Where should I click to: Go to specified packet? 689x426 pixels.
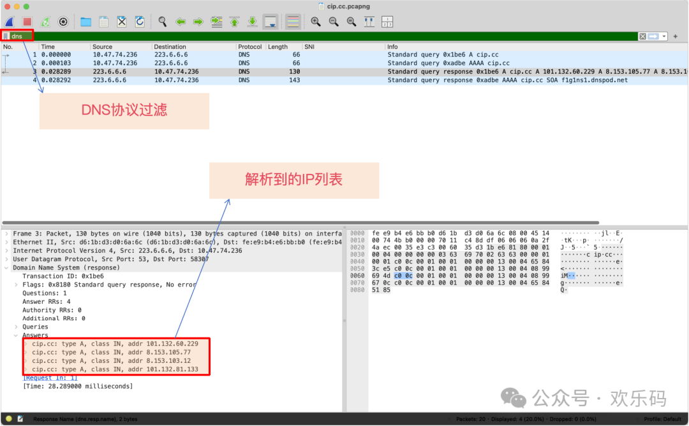pyautogui.click(x=216, y=22)
